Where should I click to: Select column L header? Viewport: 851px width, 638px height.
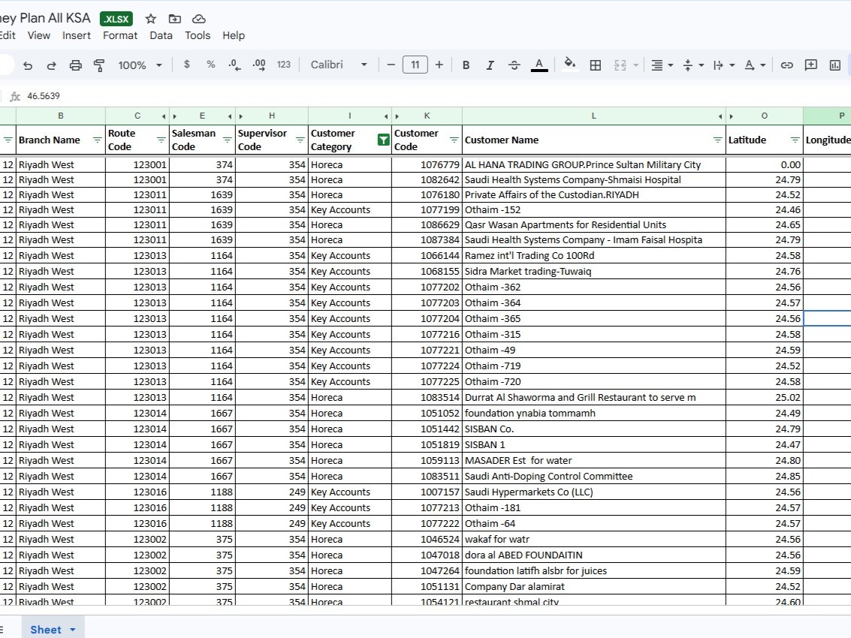click(593, 116)
